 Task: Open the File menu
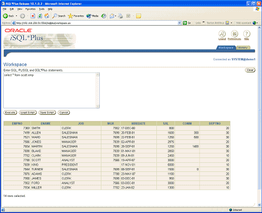(x=5, y=9)
